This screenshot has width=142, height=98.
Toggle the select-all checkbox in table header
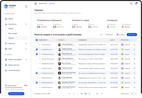coord(37,40)
